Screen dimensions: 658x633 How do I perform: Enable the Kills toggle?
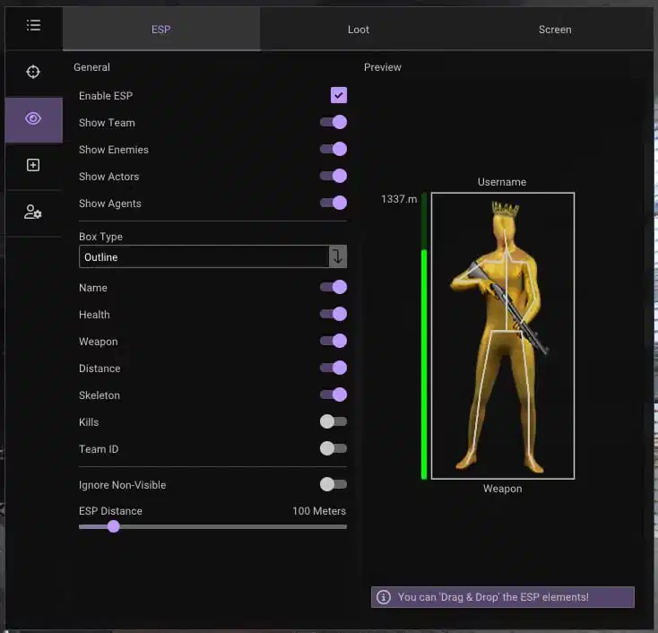pyautogui.click(x=333, y=421)
